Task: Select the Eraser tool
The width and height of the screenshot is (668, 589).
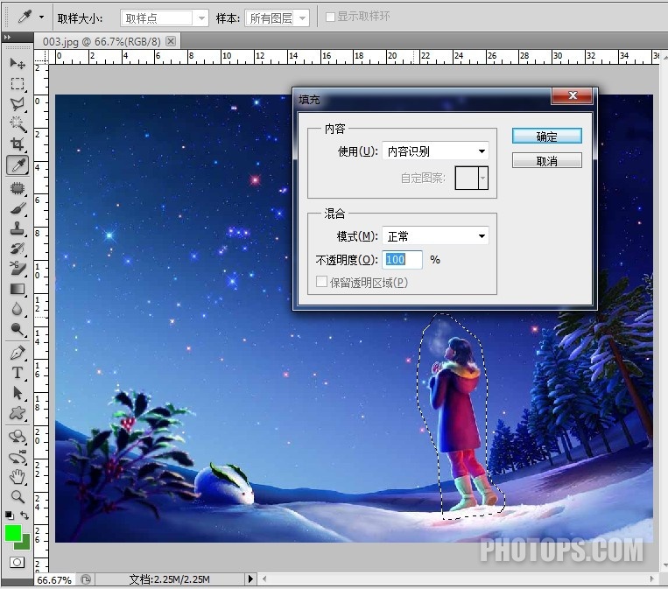Action: point(18,269)
